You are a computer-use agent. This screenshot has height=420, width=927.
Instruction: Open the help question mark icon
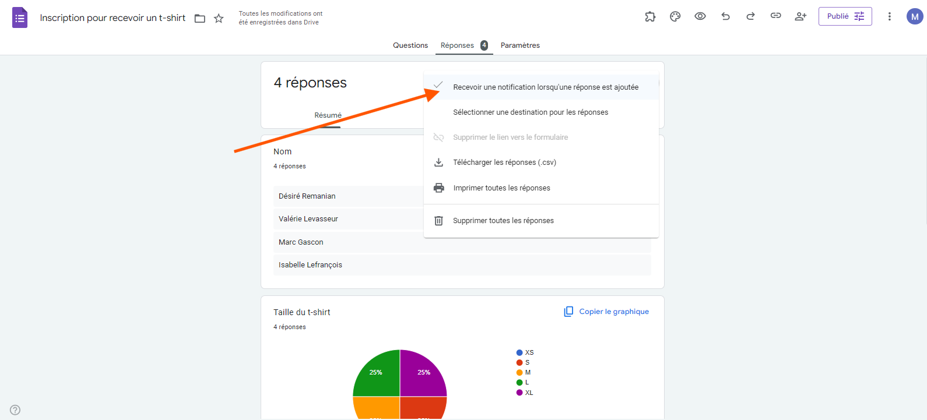15,410
